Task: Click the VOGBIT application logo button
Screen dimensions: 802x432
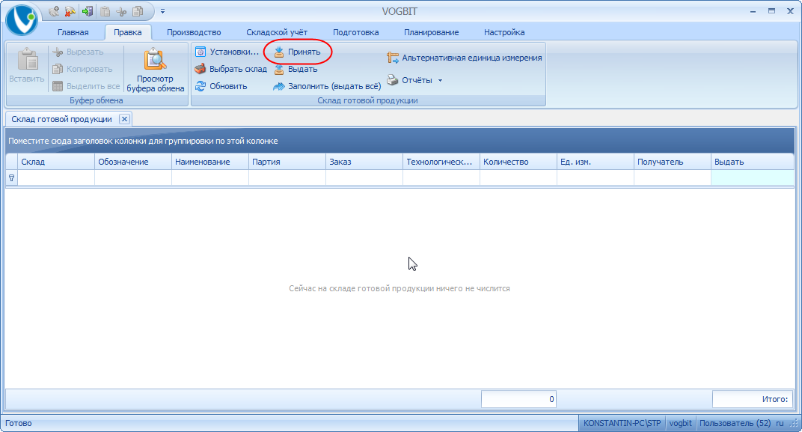Action: point(22,19)
